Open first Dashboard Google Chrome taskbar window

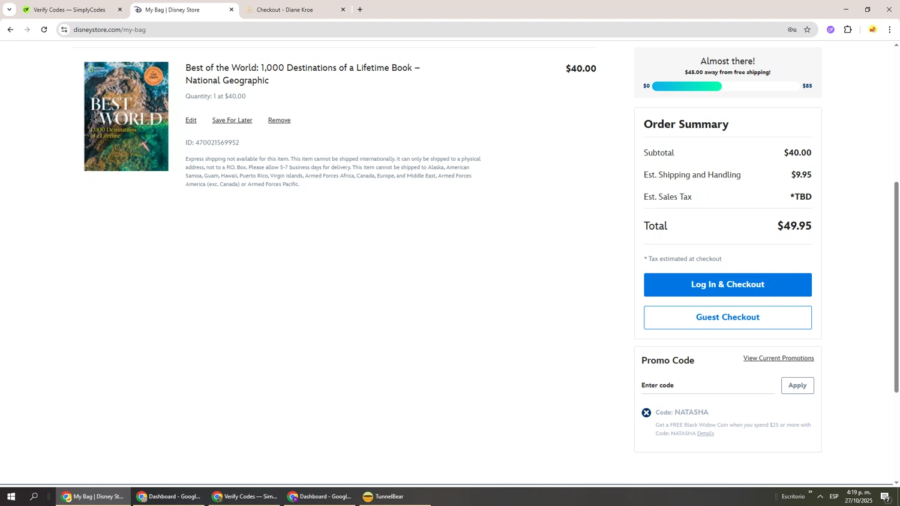click(x=169, y=496)
